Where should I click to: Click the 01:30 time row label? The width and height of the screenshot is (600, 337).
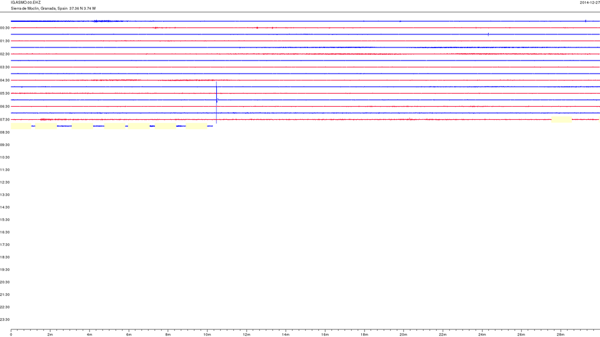(x=4, y=41)
